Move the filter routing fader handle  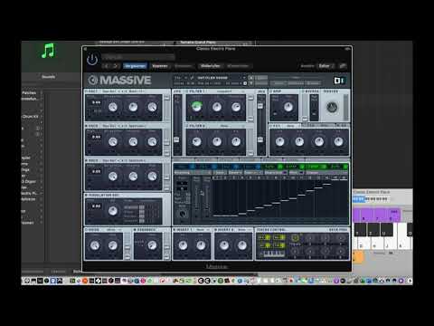[x=176, y=139]
